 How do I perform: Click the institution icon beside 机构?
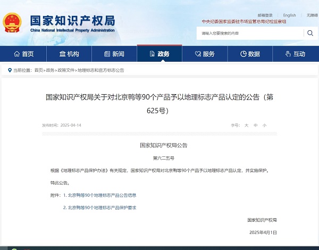click(x=62, y=54)
